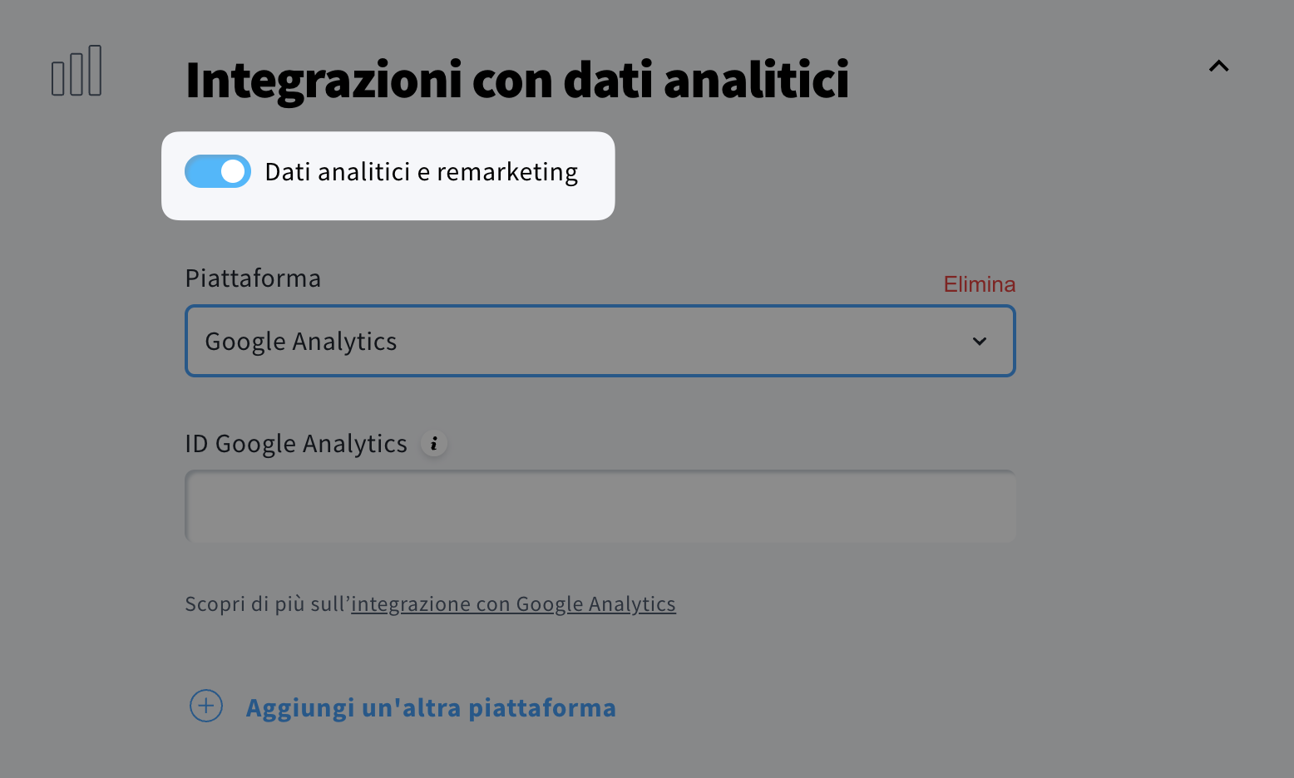Screen dimensions: 1294x778
Task: Click the chevron arrow inside Piattaforma dropdown
Action: pyautogui.click(x=980, y=342)
